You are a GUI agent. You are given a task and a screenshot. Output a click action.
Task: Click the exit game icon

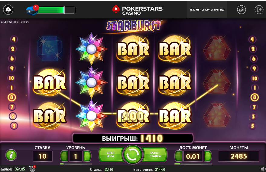(259, 10)
